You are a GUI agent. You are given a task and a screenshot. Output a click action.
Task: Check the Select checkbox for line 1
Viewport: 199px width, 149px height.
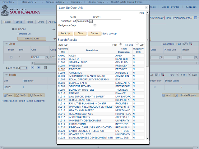(11, 57)
